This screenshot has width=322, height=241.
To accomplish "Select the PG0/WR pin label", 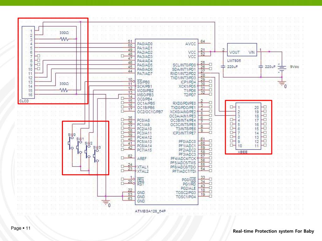I will (x=189, y=180).
